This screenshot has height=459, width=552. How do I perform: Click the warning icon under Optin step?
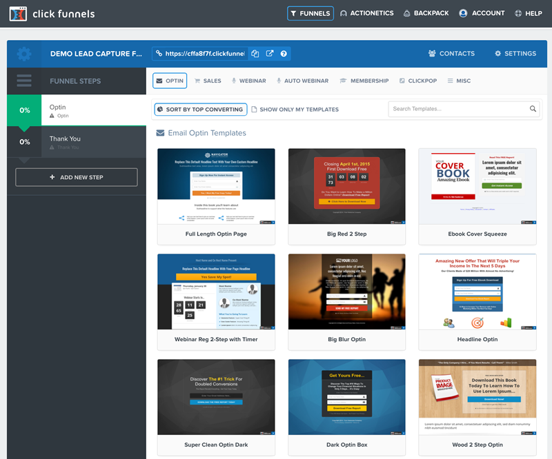pos(52,116)
